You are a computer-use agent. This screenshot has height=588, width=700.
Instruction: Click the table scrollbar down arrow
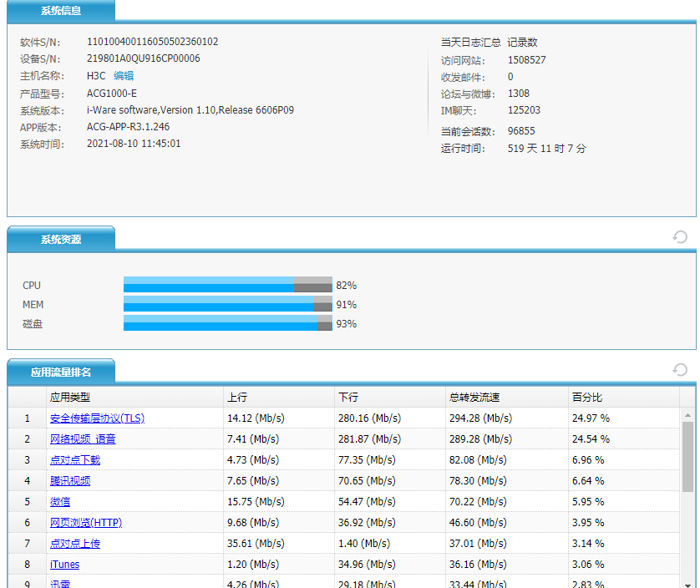click(x=687, y=585)
